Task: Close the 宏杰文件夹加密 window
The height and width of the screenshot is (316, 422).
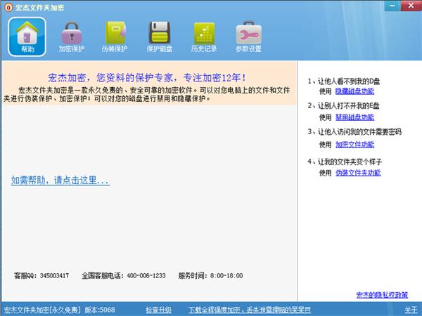Action: pyautogui.click(x=411, y=6)
